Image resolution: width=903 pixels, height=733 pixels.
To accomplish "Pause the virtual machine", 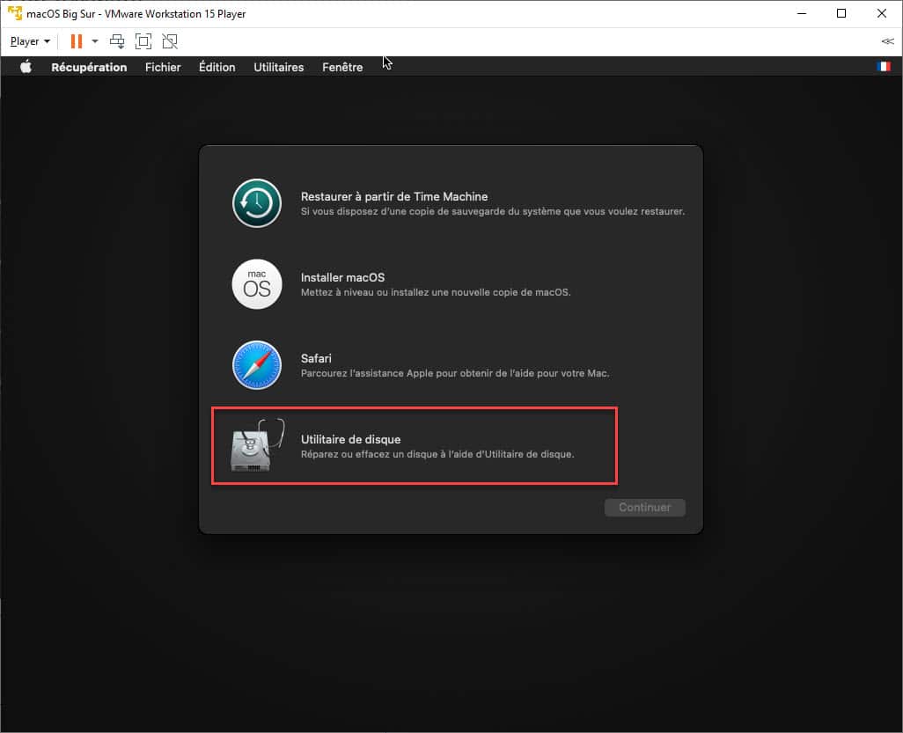I will click(x=77, y=41).
